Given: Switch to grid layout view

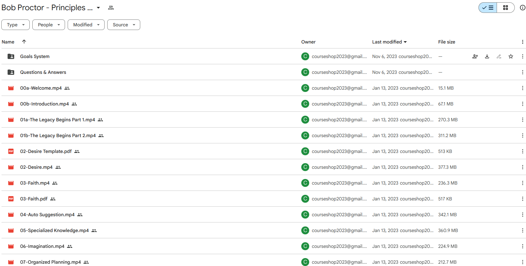Looking at the screenshot, I should tap(505, 8).
